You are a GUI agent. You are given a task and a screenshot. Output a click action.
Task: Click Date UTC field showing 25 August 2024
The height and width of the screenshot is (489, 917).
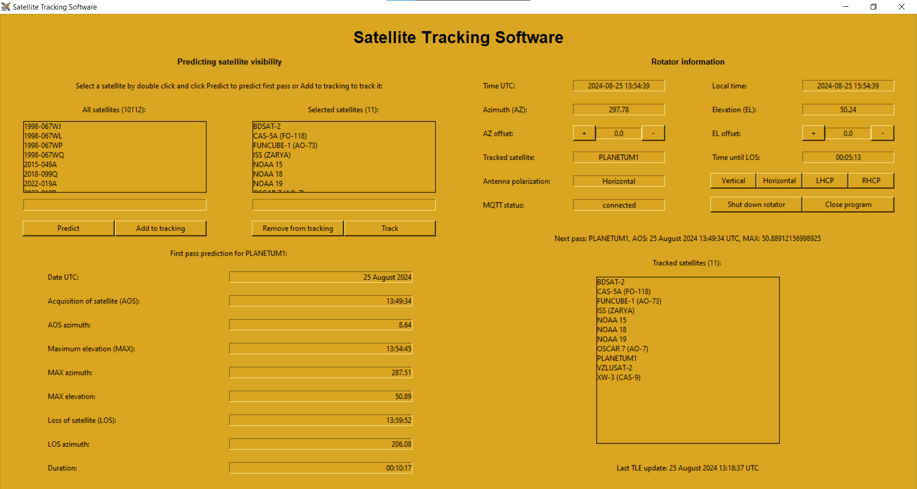pyautogui.click(x=320, y=277)
